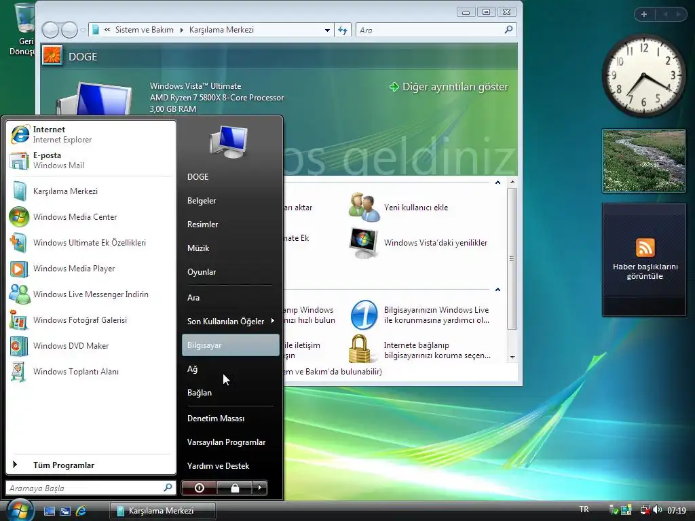Click Ara in the Start menu right pane
The image size is (695, 521).
pyautogui.click(x=231, y=298)
